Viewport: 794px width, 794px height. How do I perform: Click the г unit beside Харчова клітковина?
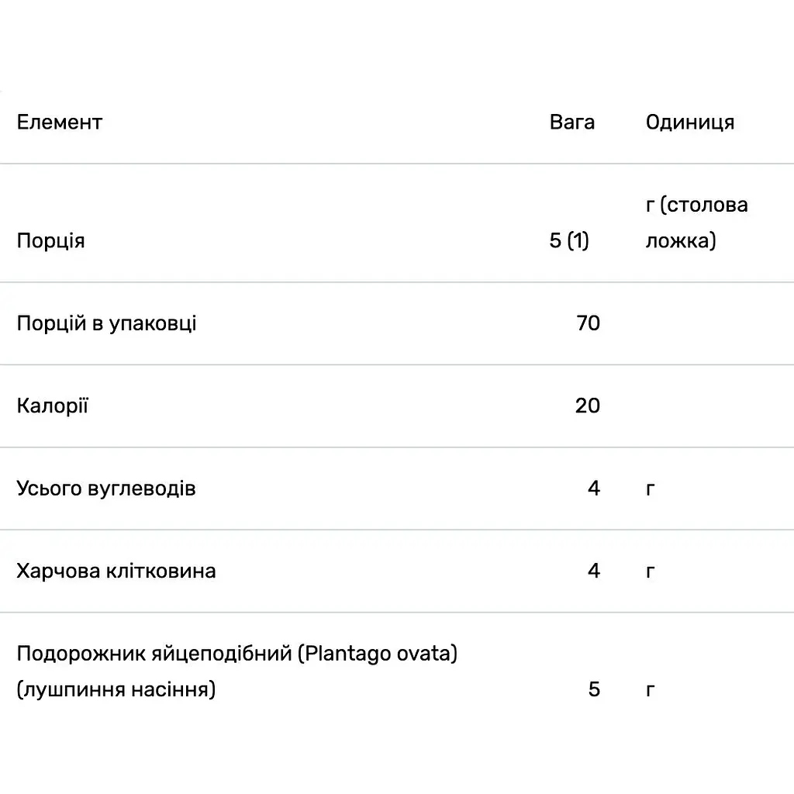point(651,571)
